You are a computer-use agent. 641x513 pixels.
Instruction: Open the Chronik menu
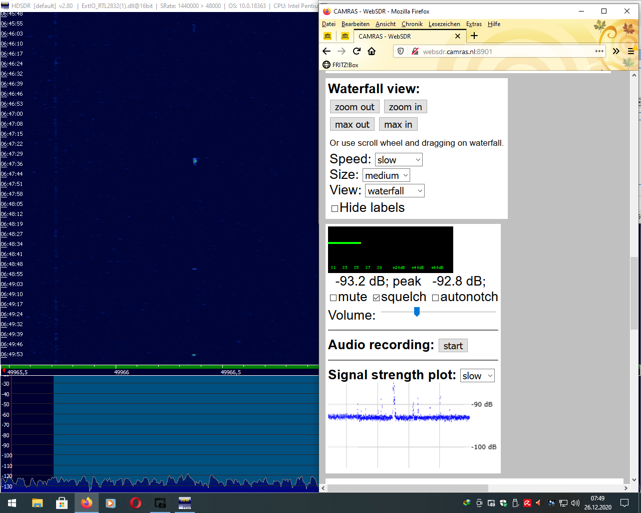pos(412,24)
